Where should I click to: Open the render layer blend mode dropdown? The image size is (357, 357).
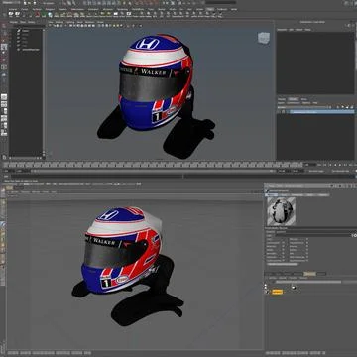point(304,107)
